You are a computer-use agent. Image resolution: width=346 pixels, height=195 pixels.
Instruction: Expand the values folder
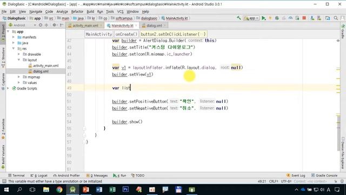pos(19,83)
